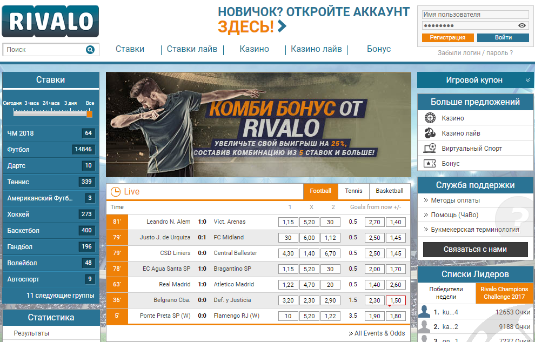Click Связаться с нами button
Viewport: 535px width, 342px height.
[x=476, y=250]
